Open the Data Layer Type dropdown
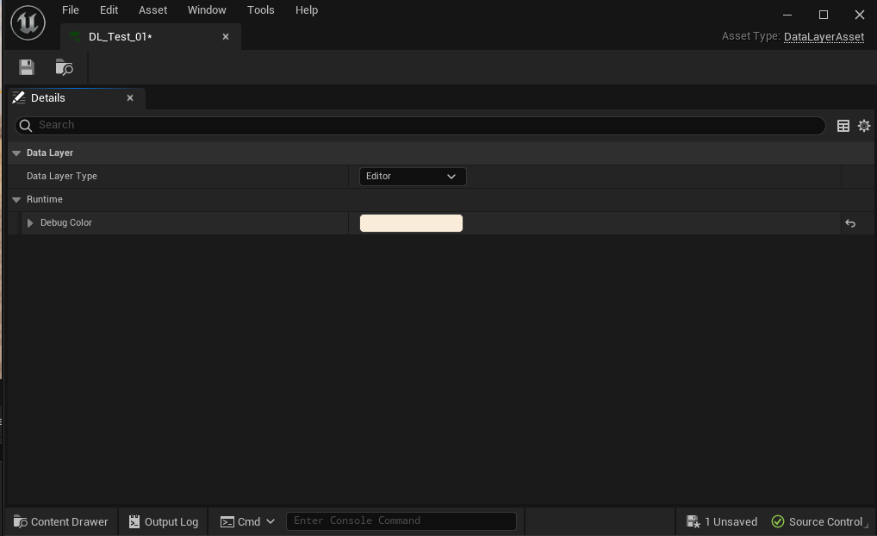Viewport: 877px width, 536px height. click(412, 177)
